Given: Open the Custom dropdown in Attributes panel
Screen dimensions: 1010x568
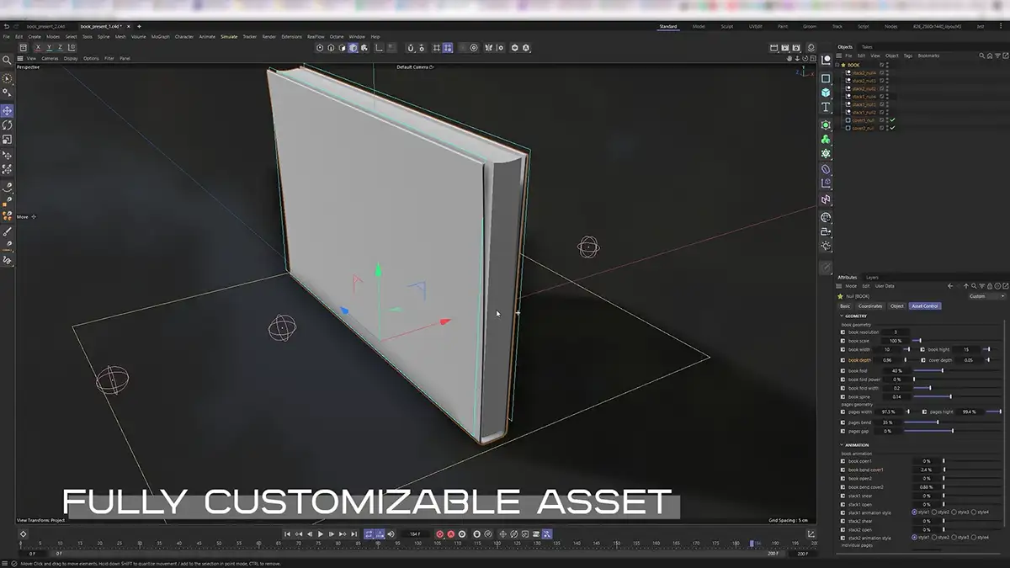Looking at the screenshot, I should (x=986, y=296).
